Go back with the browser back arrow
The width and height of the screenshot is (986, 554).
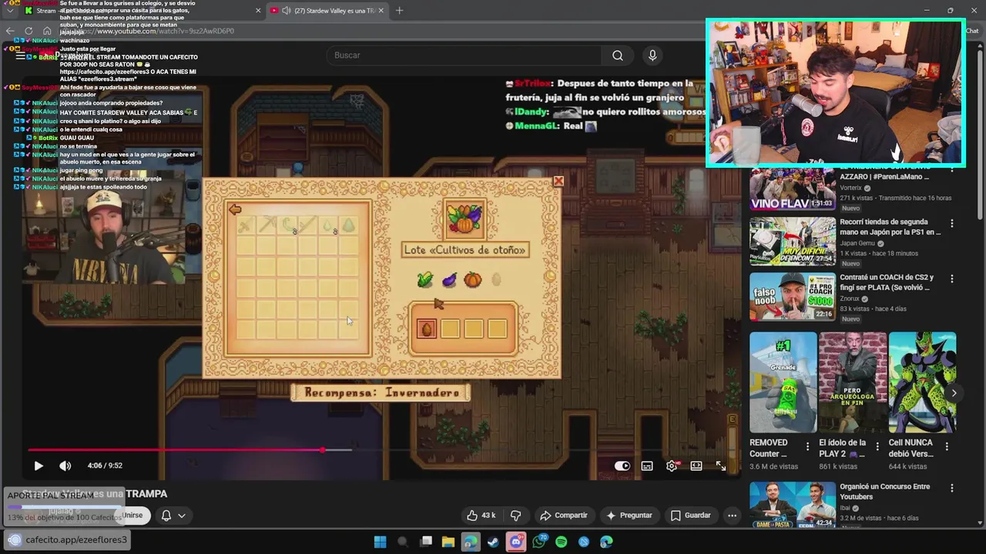coord(10,31)
